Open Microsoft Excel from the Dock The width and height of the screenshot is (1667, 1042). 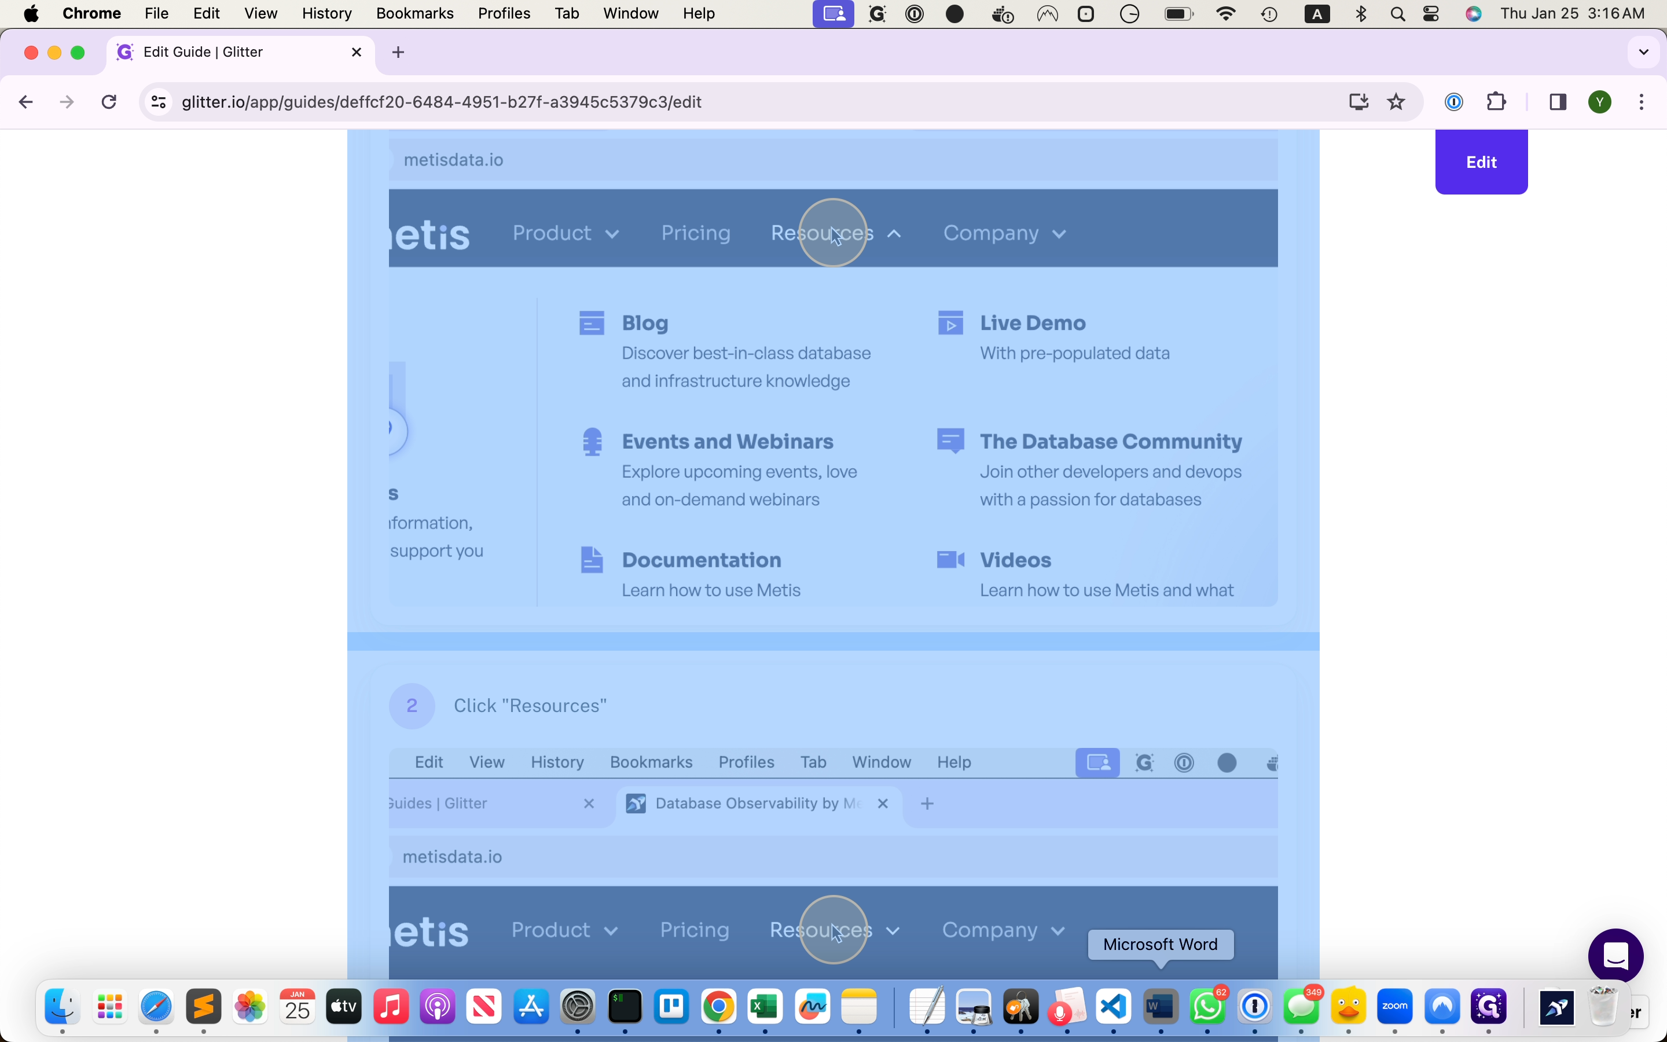tap(766, 1007)
